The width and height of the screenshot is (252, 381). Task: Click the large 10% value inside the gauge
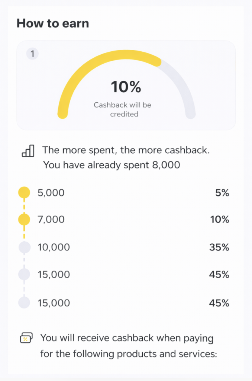(x=126, y=87)
